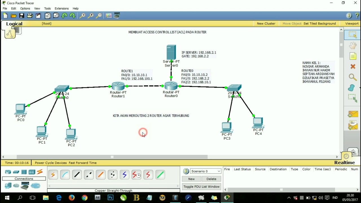The height and width of the screenshot is (203, 361).
Task: Print using the printer icon
Action: pyautogui.click(x=30, y=16)
